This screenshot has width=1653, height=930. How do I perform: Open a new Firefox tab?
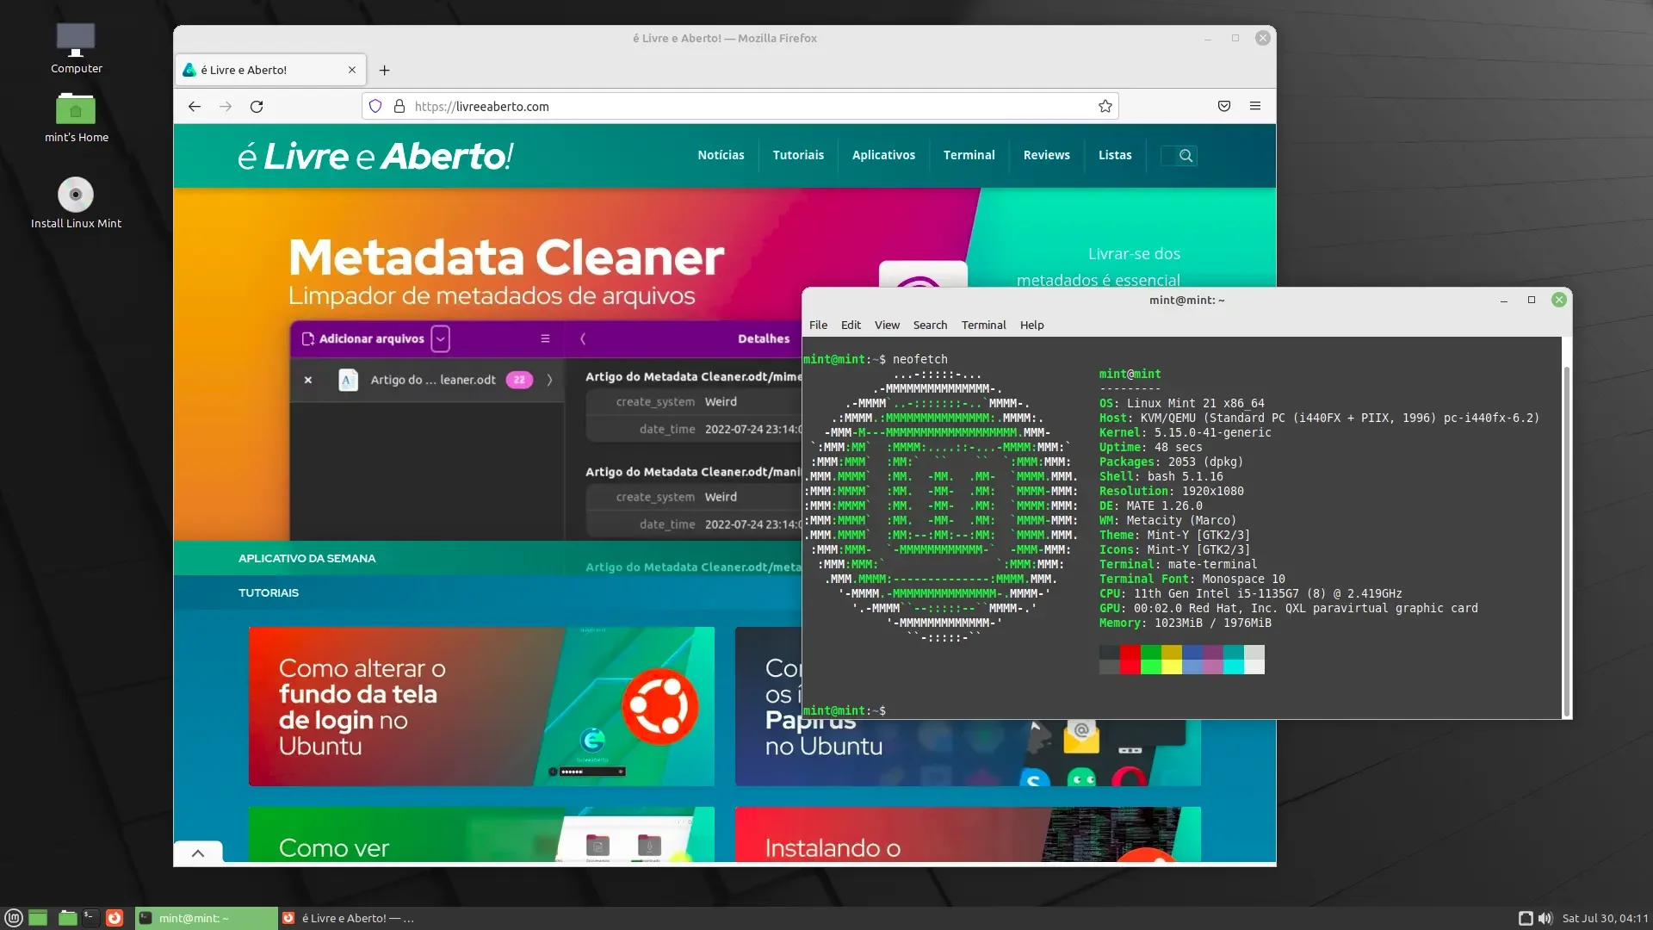385,71
